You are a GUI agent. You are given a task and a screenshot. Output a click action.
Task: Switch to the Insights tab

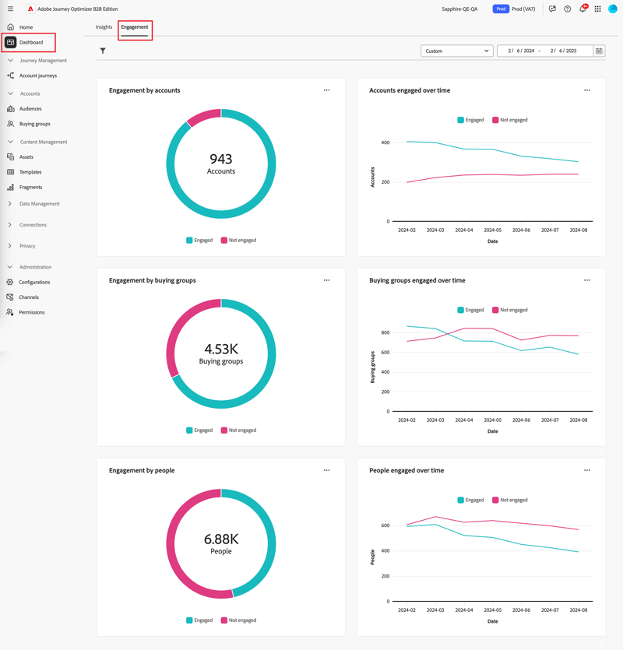click(104, 27)
